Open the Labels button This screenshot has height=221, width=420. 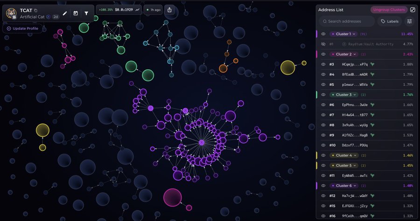[x=390, y=21]
